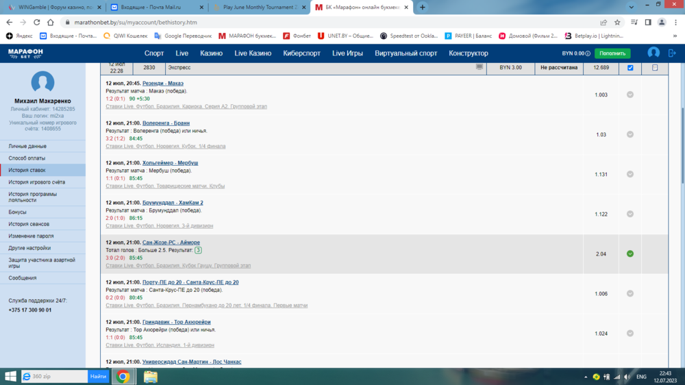Click the Marathon Bet logo
Screen dimensions: 685x385
pyautogui.click(x=25, y=53)
